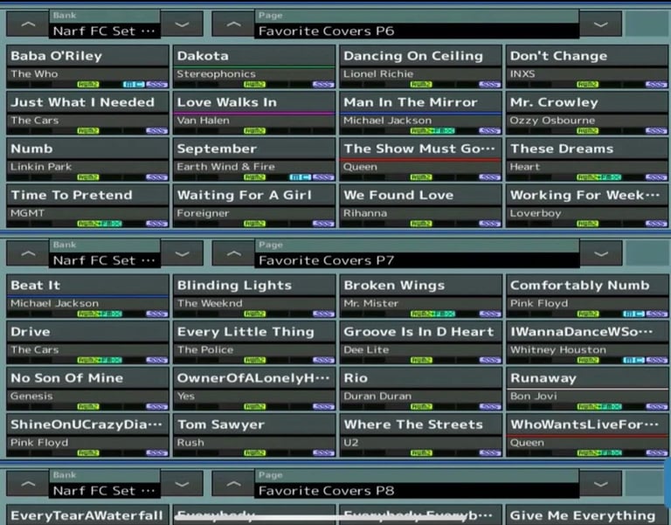
Task: Click Page up arrow beside Favorite Covers P7
Action: 233,253
